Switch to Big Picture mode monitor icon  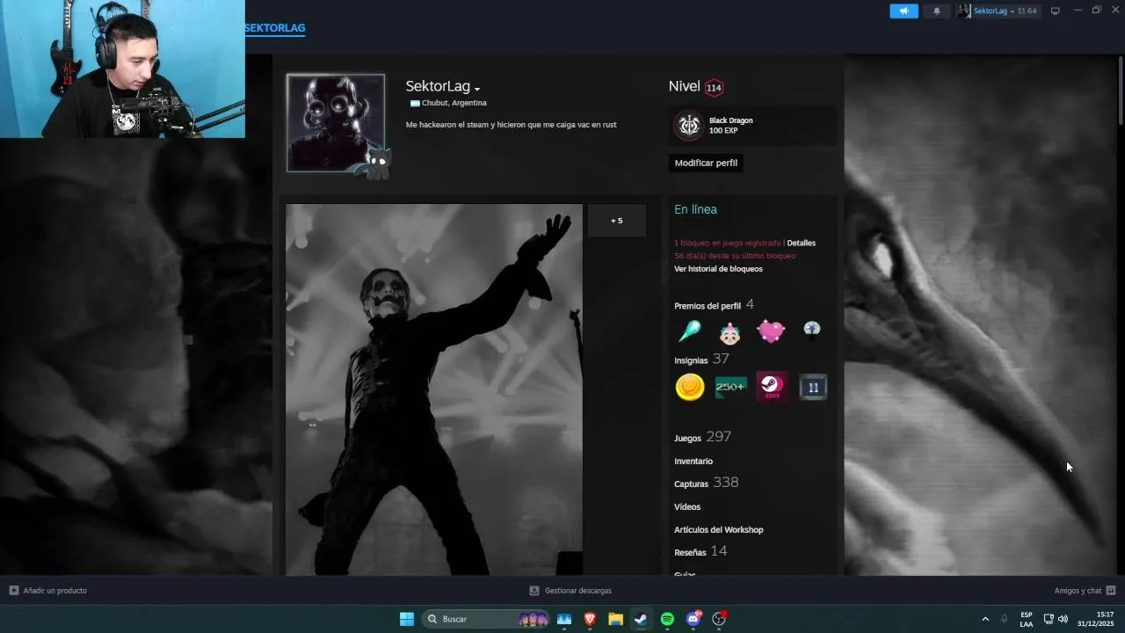pos(1056,11)
